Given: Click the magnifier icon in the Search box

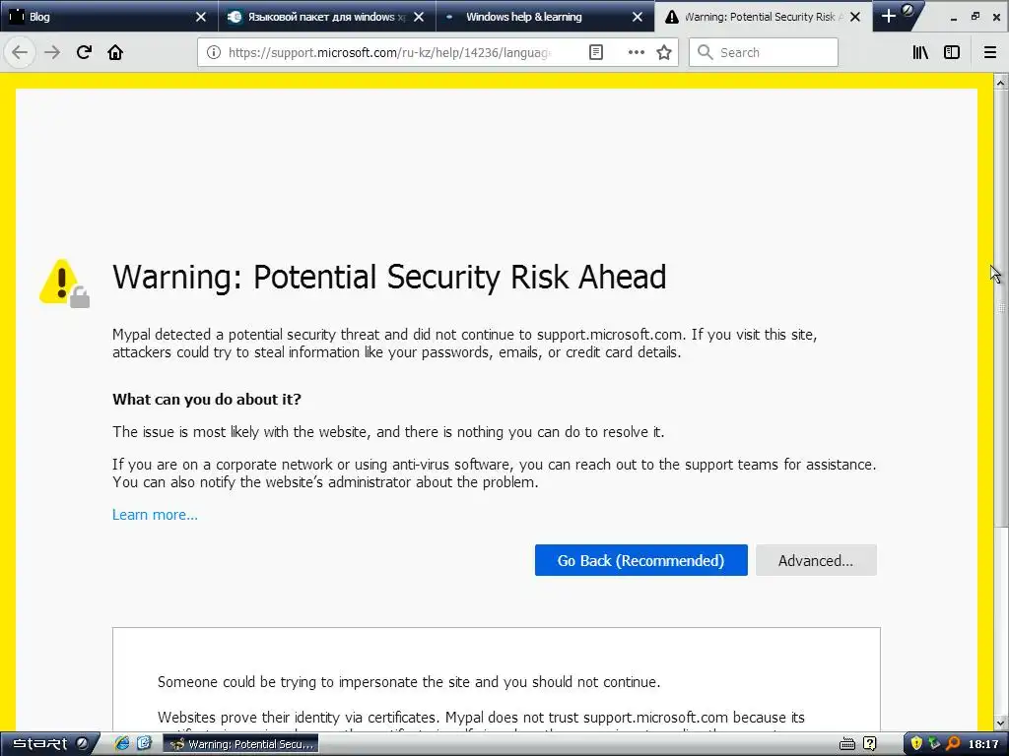Looking at the screenshot, I should (x=706, y=52).
